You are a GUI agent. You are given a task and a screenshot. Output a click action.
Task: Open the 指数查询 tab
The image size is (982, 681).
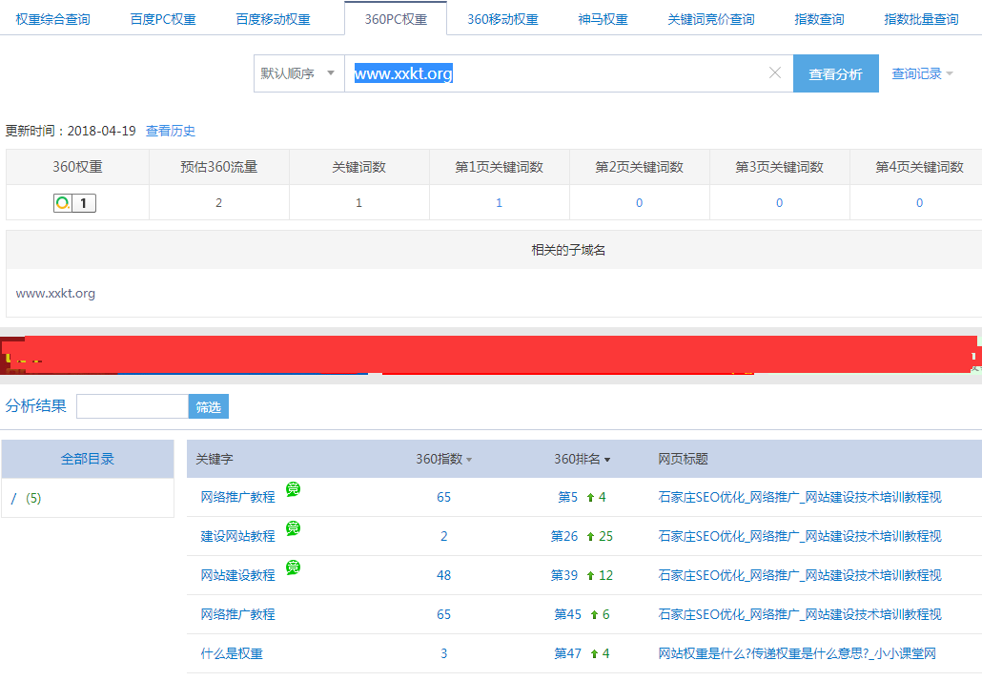(x=819, y=19)
